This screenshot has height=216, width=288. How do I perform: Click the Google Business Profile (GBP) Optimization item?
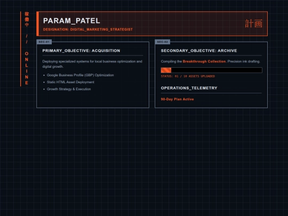[x=80, y=75]
